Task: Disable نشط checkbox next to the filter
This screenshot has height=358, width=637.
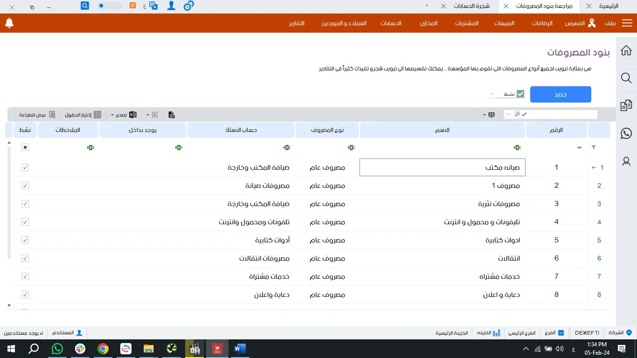Action: 520,93
